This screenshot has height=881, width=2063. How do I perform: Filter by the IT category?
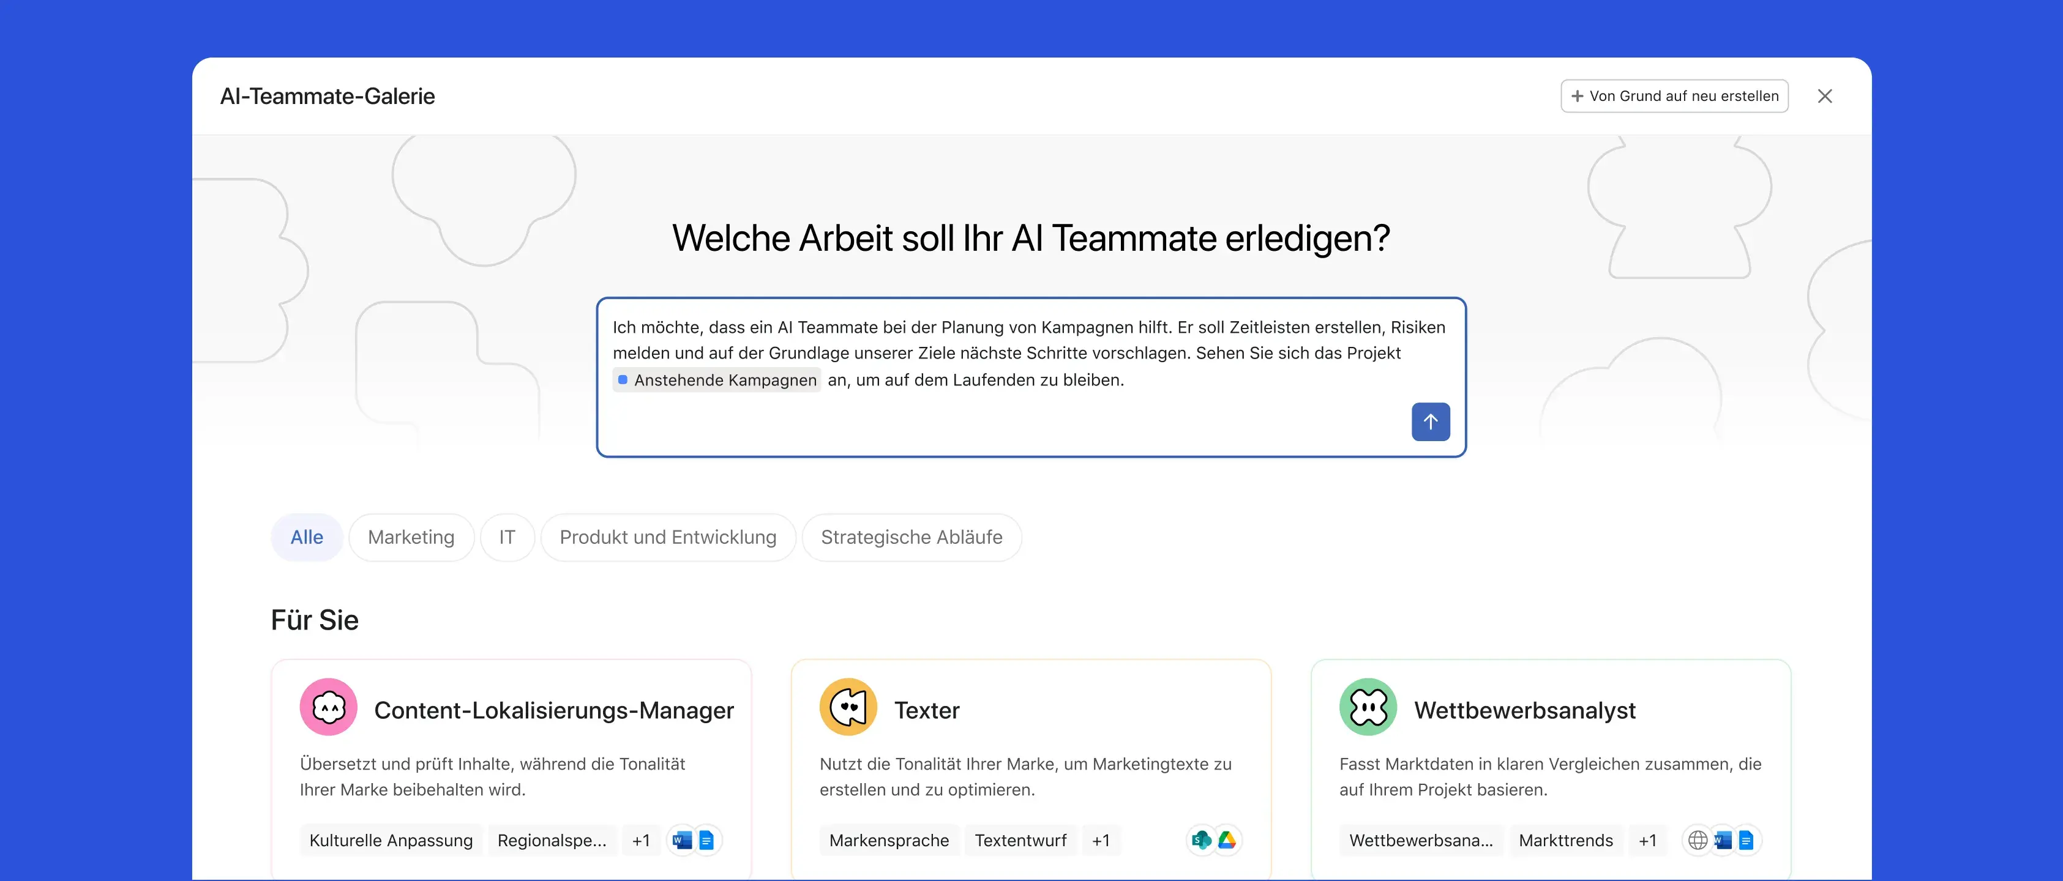click(507, 537)
